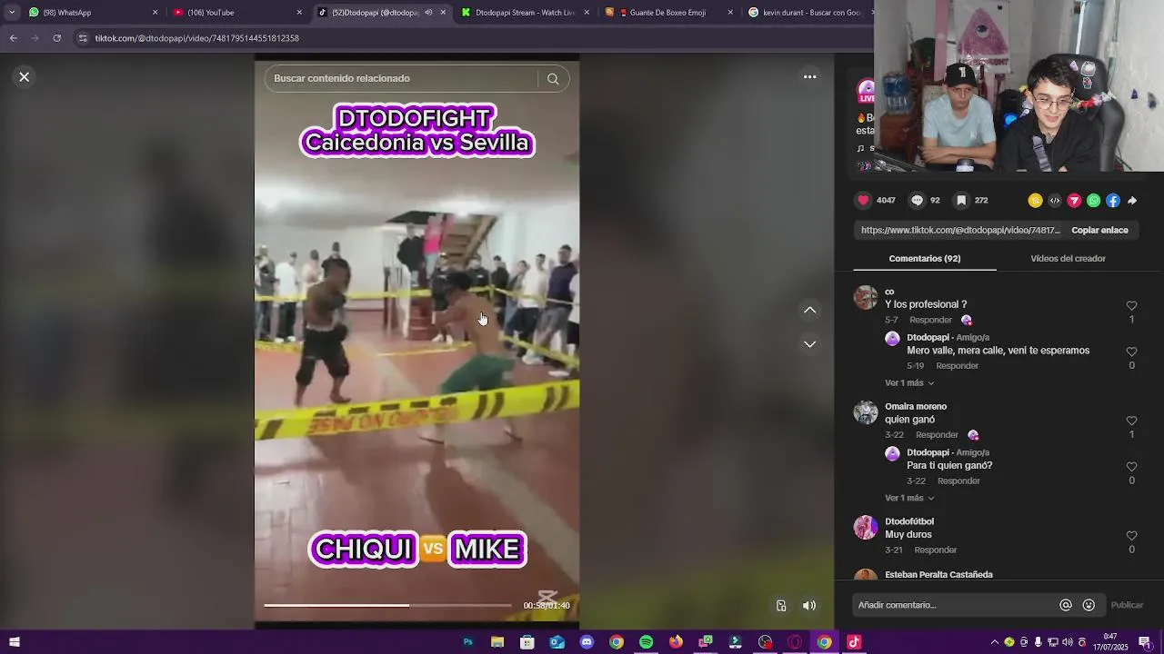Open Omaira moreno's profile name
Screen dimensions: 1164x654
[x=916, y=407]
